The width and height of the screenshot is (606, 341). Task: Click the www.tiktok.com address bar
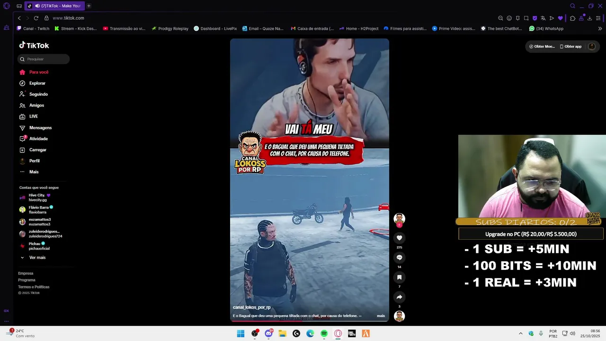68,18
